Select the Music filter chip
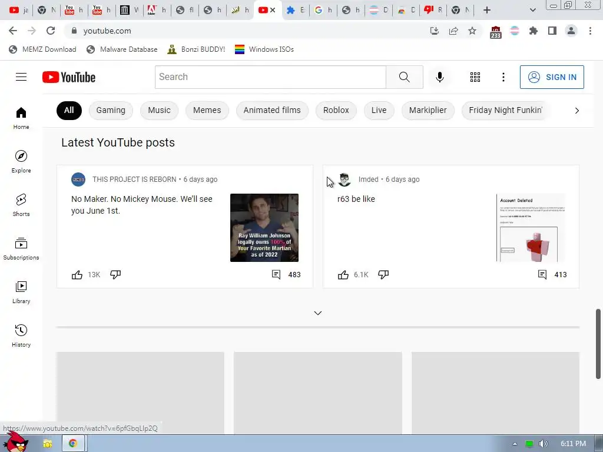The image size is (603, 452). click(x=159, y=110)
